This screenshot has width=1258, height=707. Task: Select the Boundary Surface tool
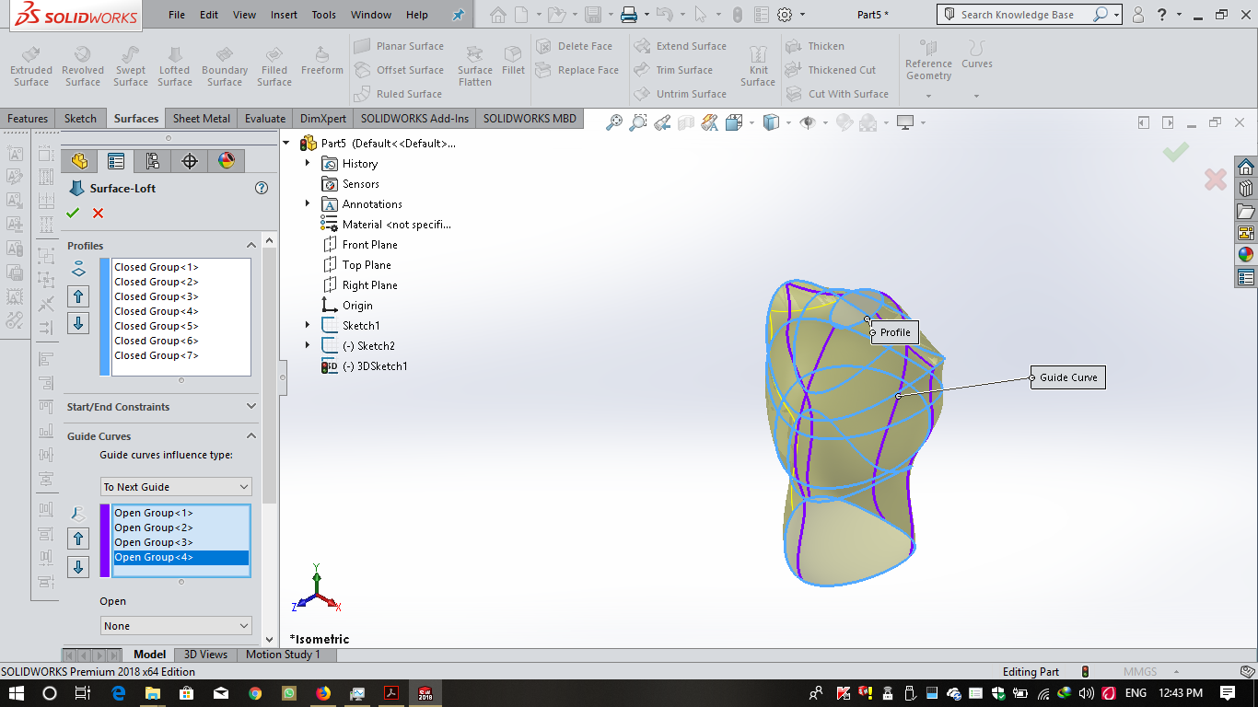[x=225, y=65]
